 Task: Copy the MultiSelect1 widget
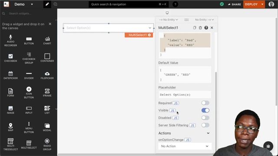pos(195,28)
